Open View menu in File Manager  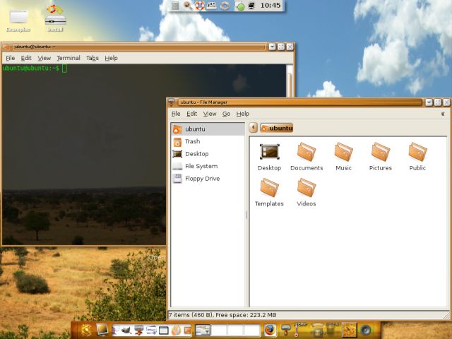[x=210, y=114]
